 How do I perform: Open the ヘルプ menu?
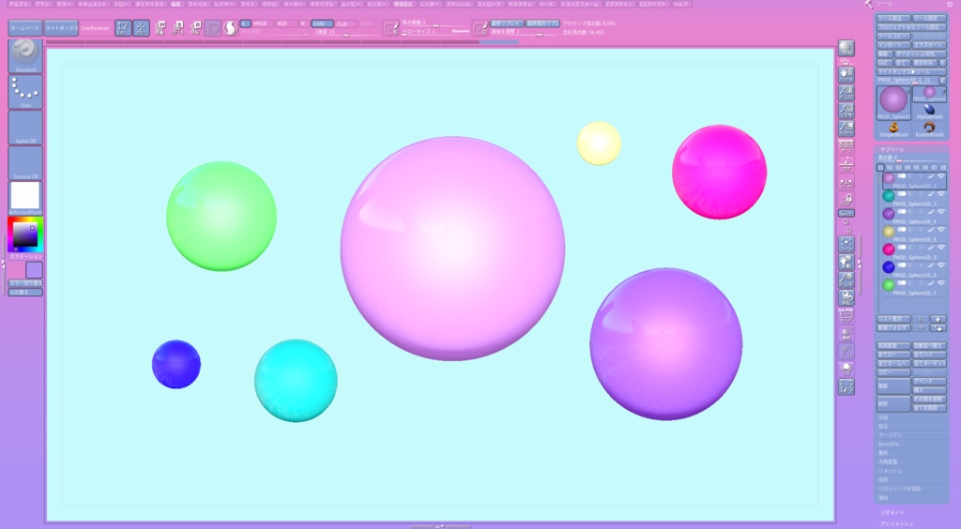point(681,4)
